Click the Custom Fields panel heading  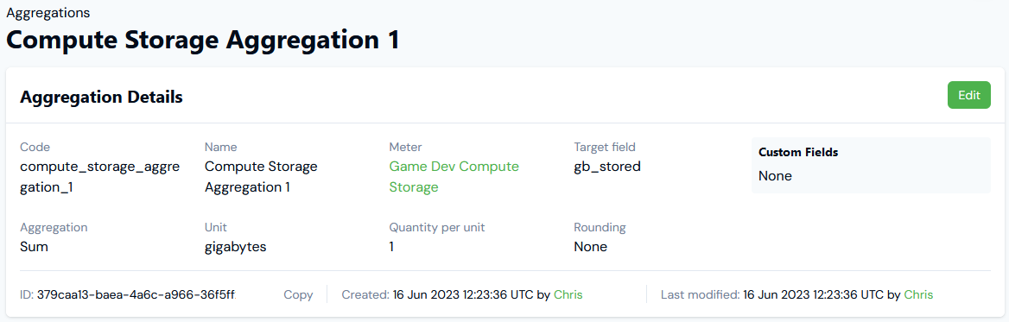click(x=798, y=152)
